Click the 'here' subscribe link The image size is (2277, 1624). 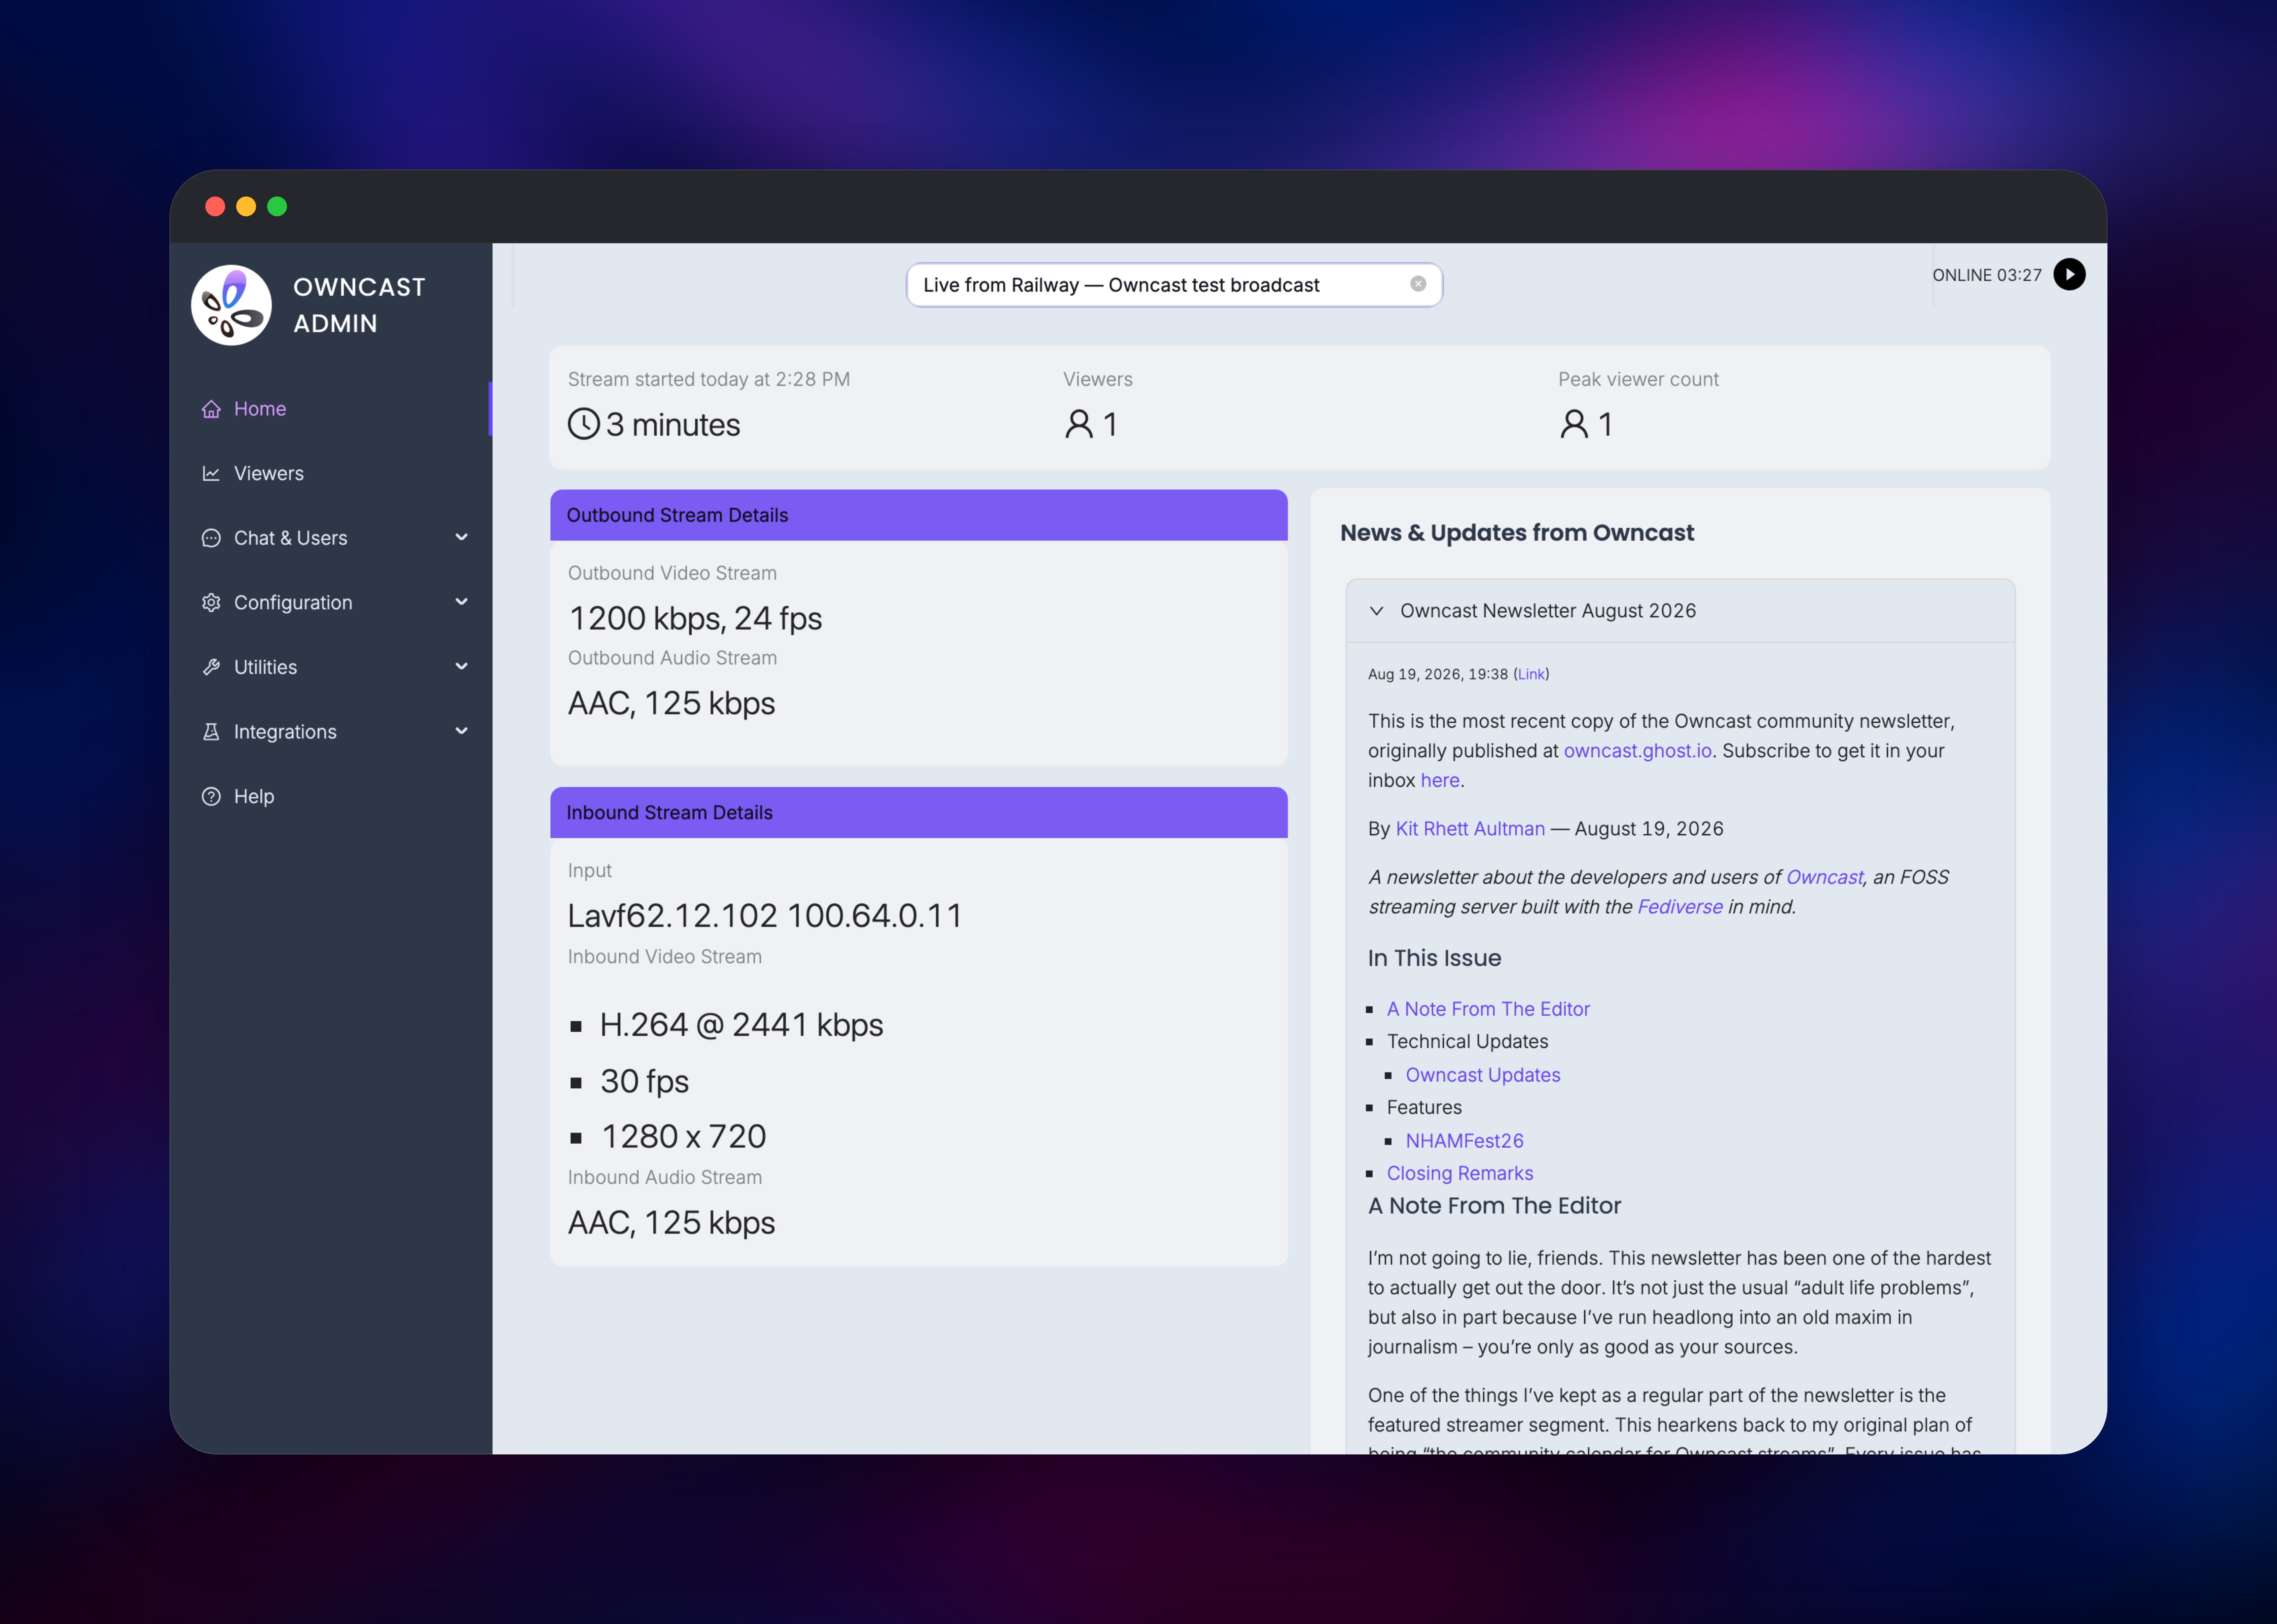tap(1440, 781)
